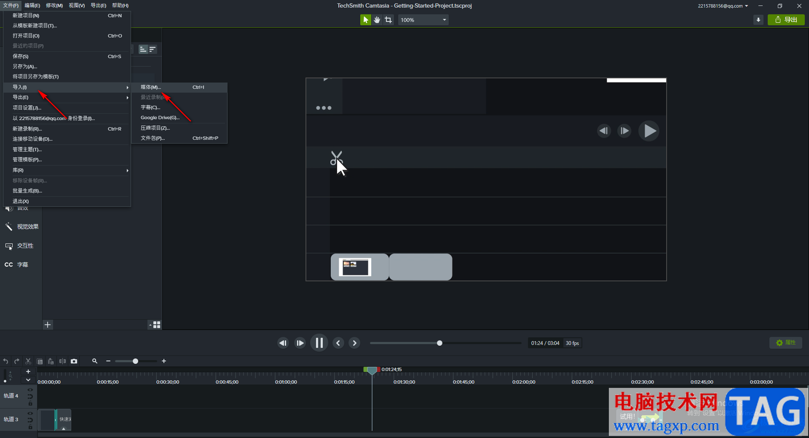This screenshot has height=438, width=809.
Task: Open 修改(M) in the menu bar
Action: 54,5
